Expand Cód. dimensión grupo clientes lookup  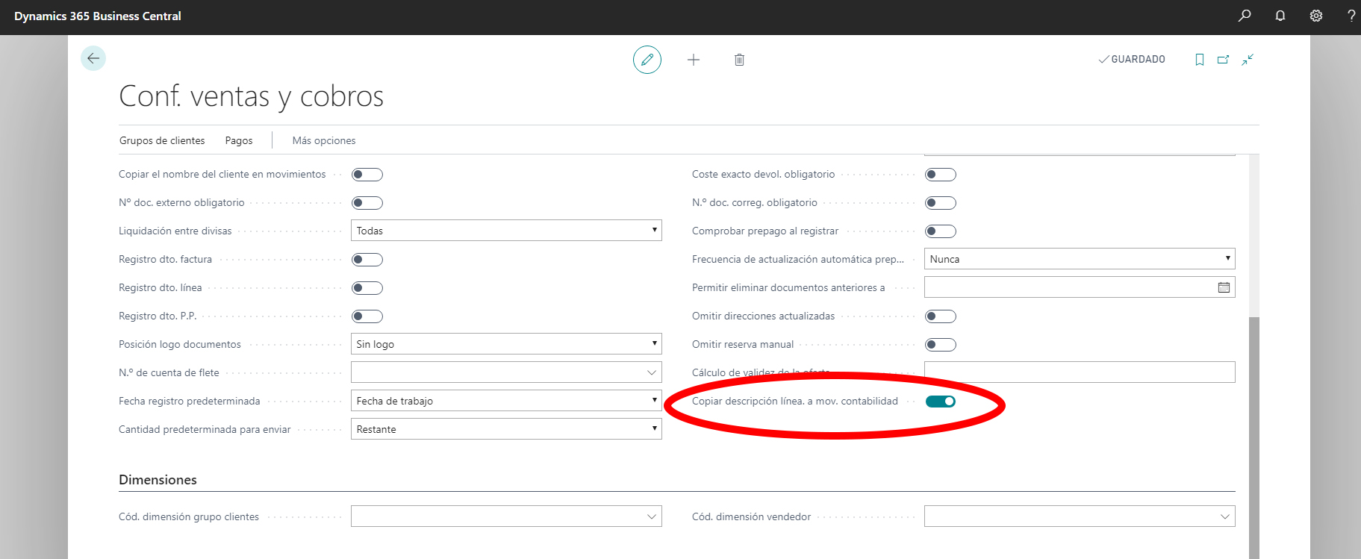(651, 516)
